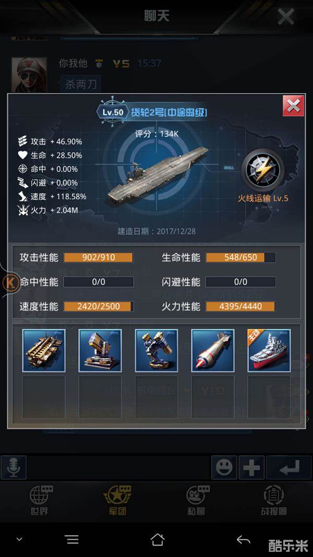Send message with the enter arrow button
Screen dimensions: 313x557
(x=289, y=468)
